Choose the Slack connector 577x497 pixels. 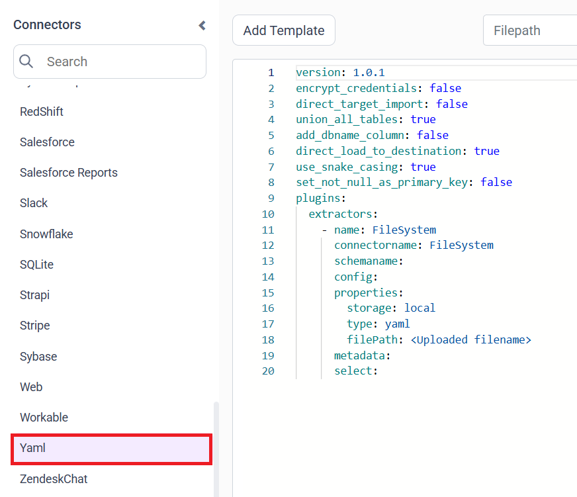click(x=34, y=203)
